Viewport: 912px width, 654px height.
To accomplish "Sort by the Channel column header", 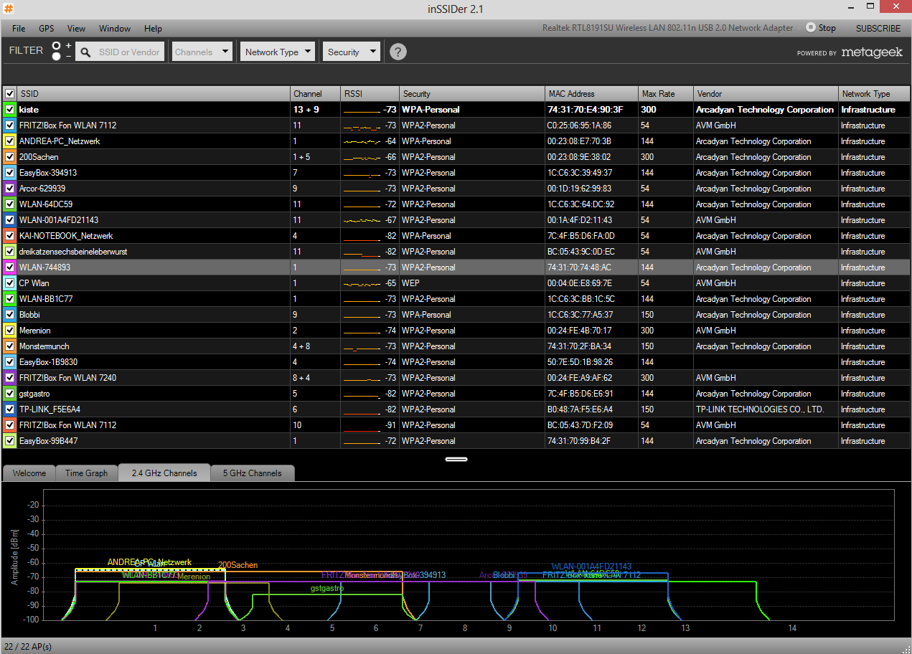I will pyautogui.click(x=316, y=94).
